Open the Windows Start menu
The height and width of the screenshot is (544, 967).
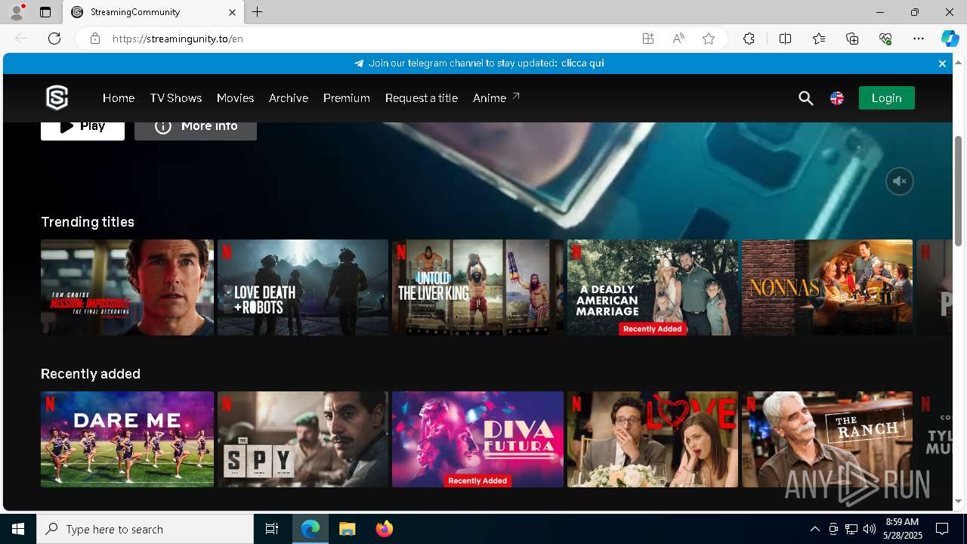coord(18,529)
